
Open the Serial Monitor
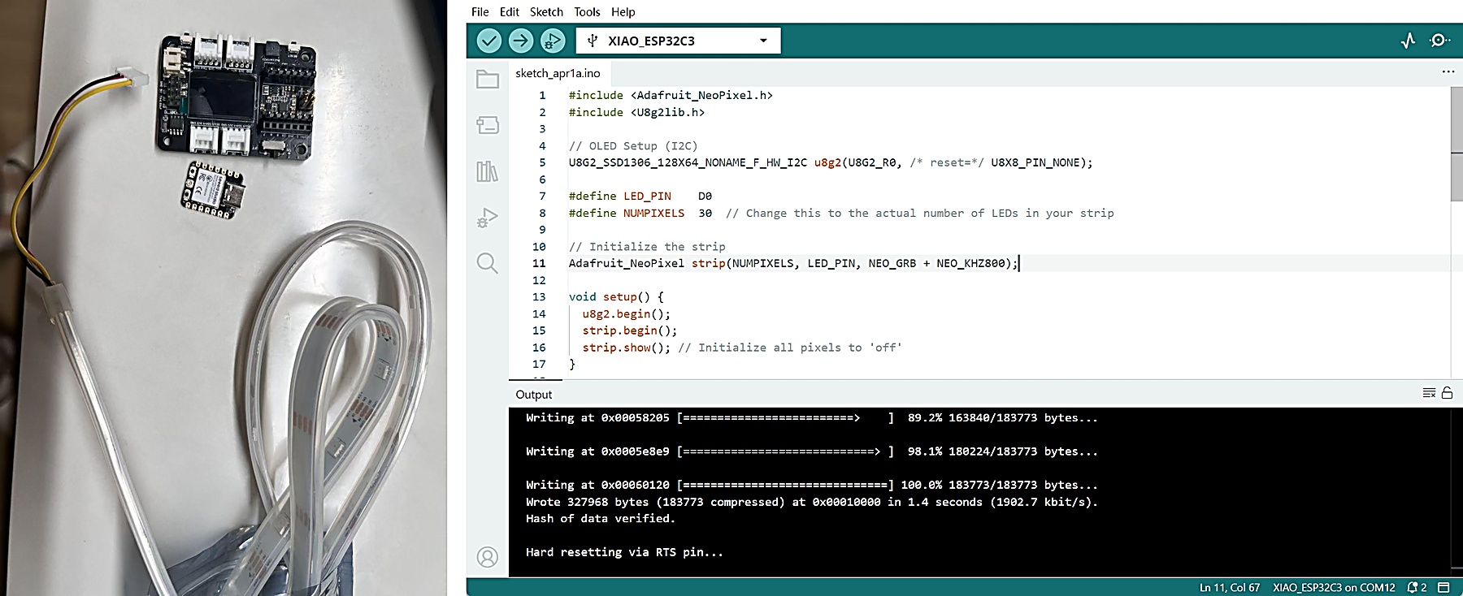coord(1439,41)
